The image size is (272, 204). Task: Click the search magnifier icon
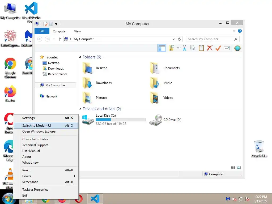pos(236,39)
